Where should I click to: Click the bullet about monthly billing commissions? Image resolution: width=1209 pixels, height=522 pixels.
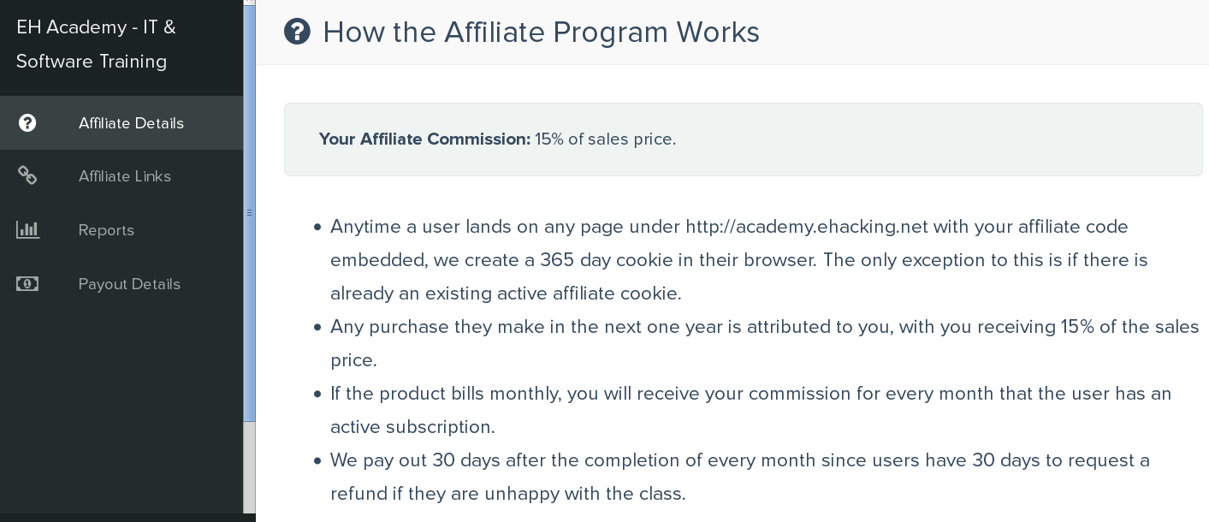tap(751, 410)
